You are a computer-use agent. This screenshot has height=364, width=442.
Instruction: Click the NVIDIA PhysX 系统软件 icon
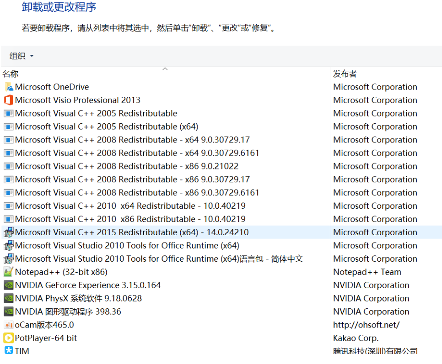(8, 298)
